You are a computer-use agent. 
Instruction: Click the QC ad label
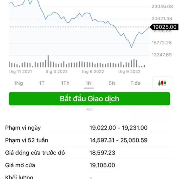[89, 109]
